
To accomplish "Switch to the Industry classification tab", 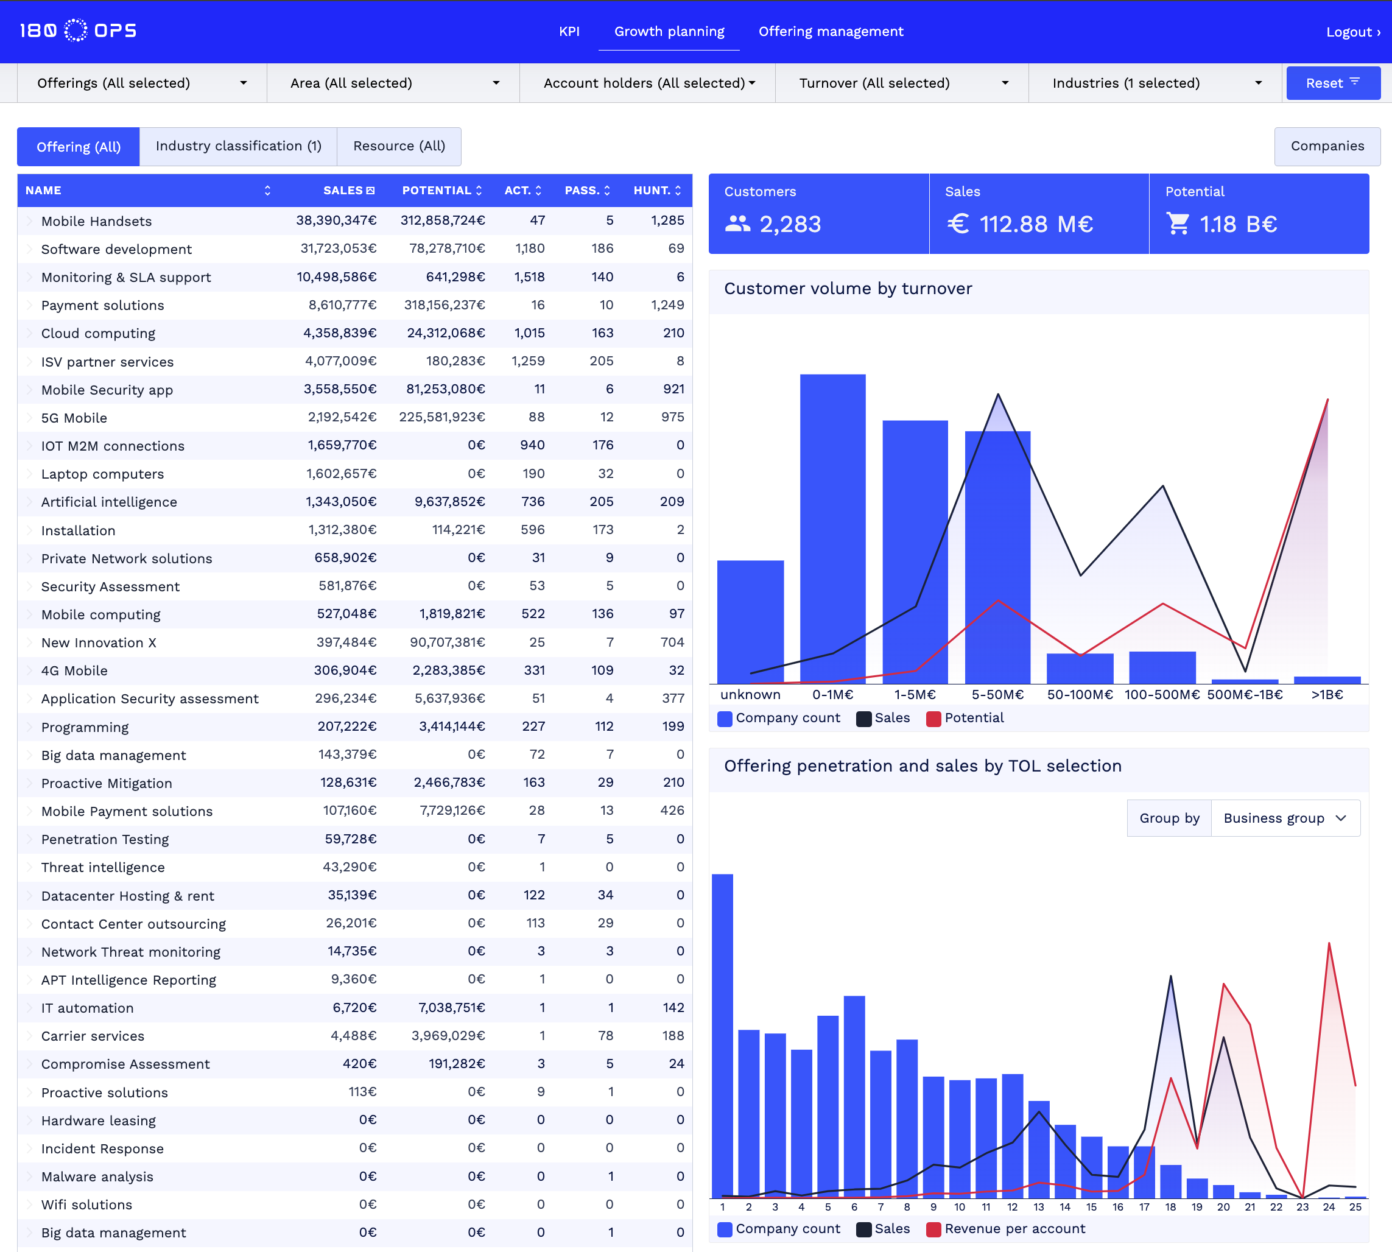I will click(x=239, y=146).
